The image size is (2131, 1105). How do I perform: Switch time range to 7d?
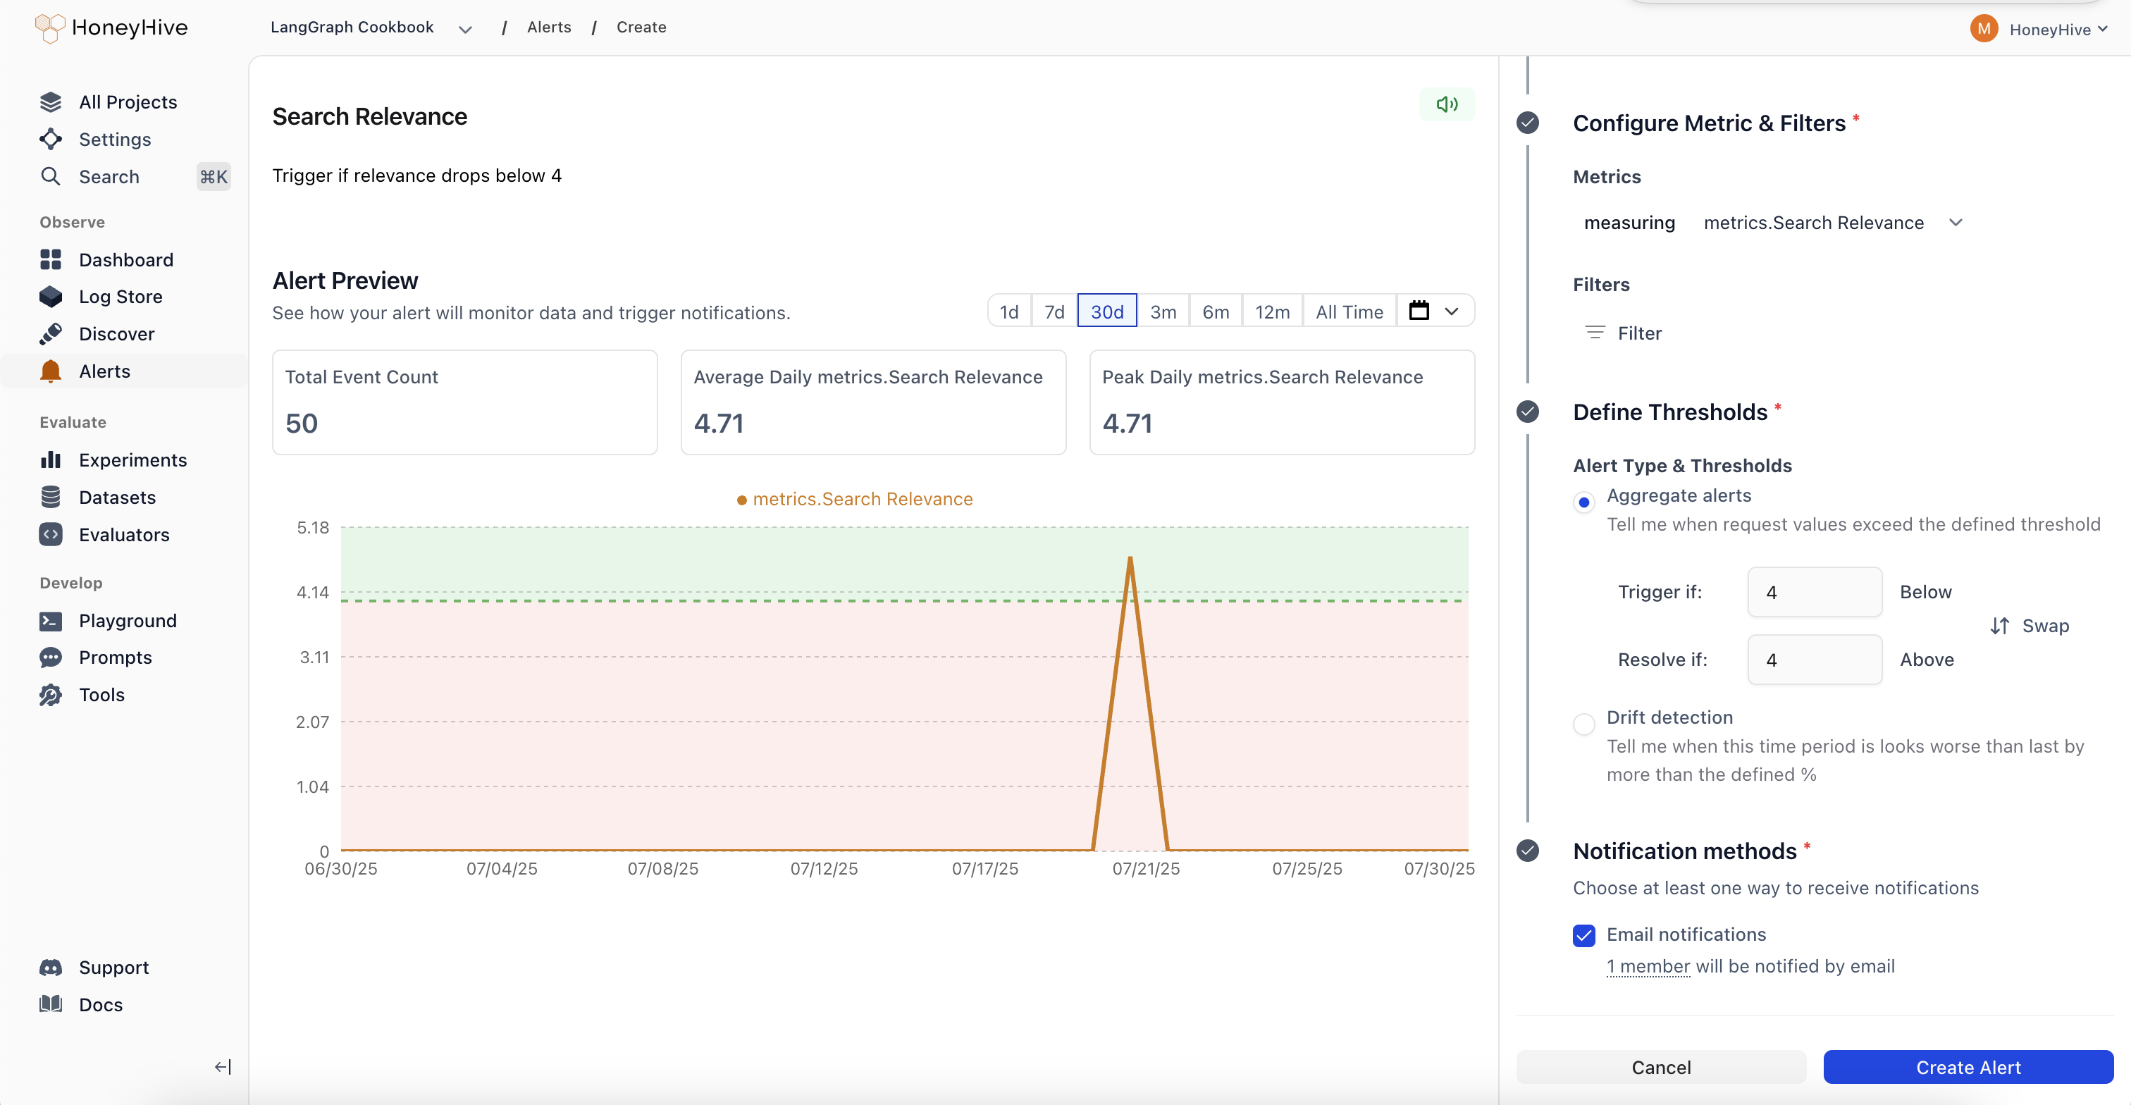(1054, 311)
